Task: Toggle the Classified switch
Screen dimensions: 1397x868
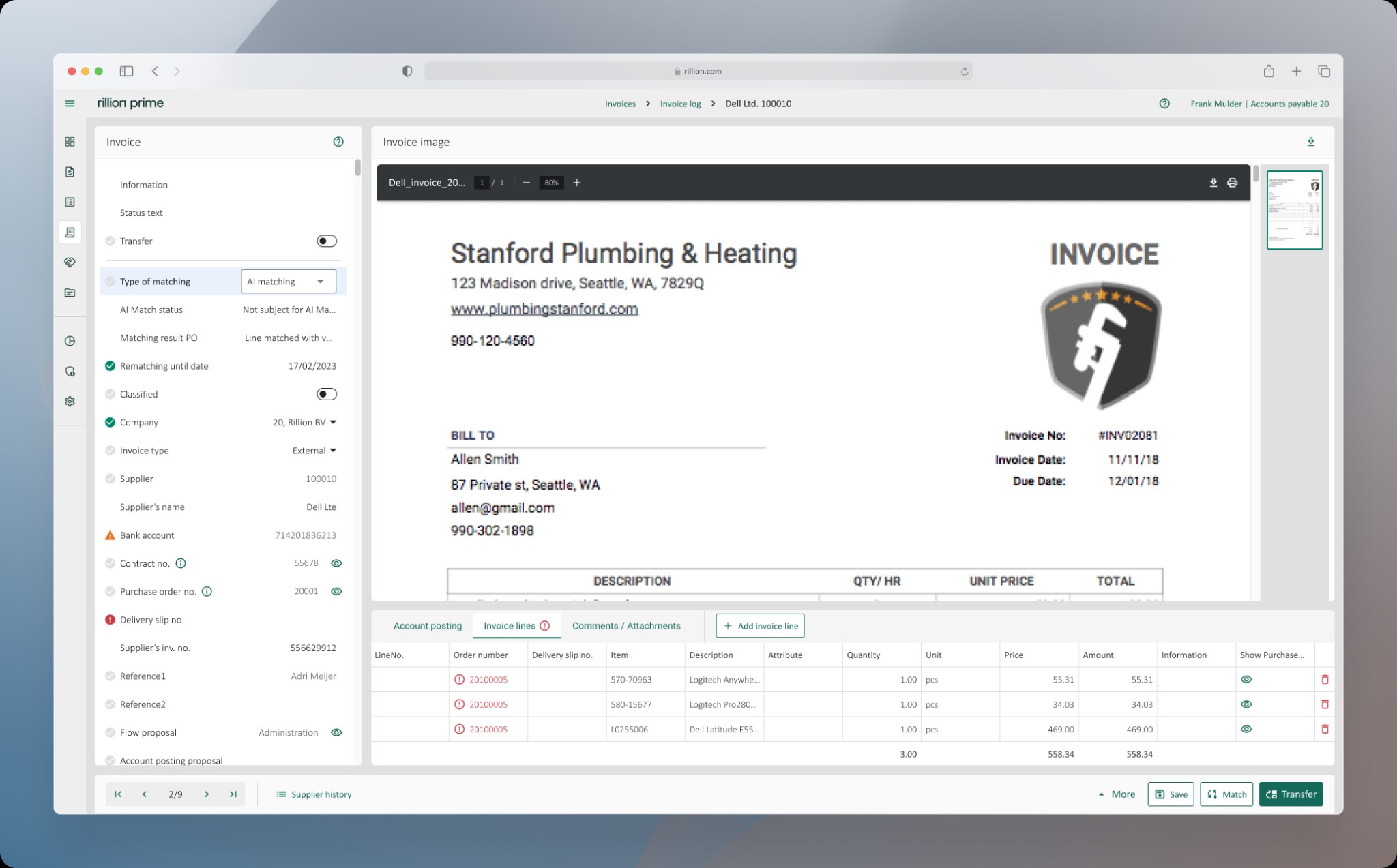Action: tap(326, 394)
